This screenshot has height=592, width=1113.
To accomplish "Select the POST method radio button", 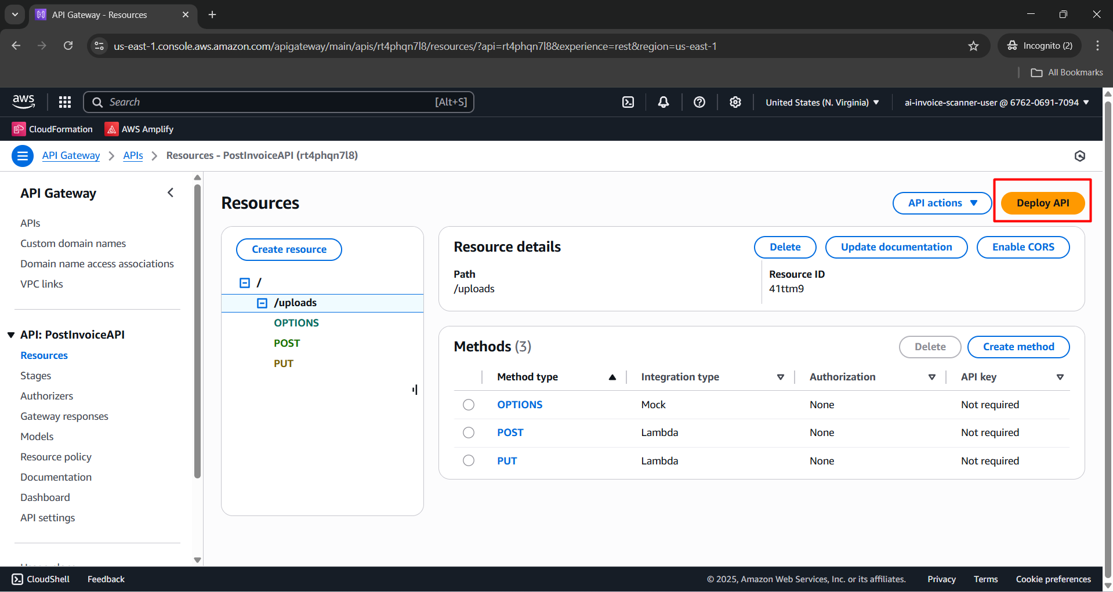I will point(469,432).
